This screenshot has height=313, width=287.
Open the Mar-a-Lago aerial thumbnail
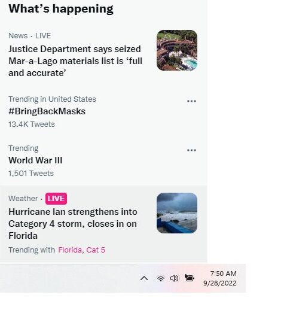pyautogui.click(x=177, y=50)
